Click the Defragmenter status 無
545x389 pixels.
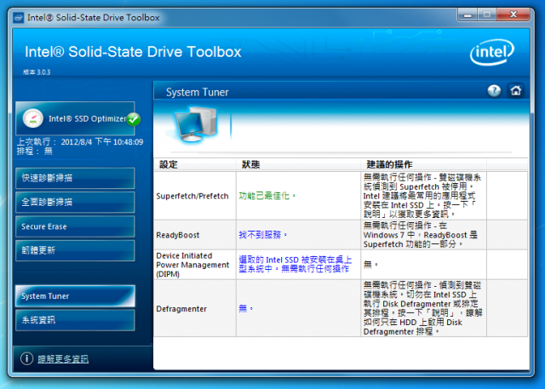coord(245,308)
